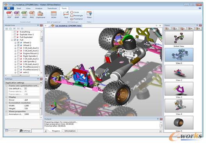Image resolution: width=206 pixels, height=145 pixels.
Task: Open the Application settings dropdown
Action: (23, 83)
